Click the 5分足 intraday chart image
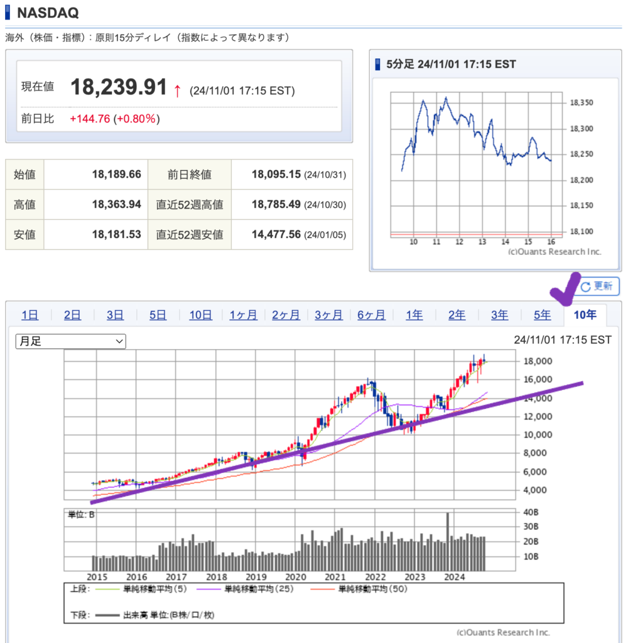This screenshot has height=643, width=628. pyautogui.click(x=495, y=173)
